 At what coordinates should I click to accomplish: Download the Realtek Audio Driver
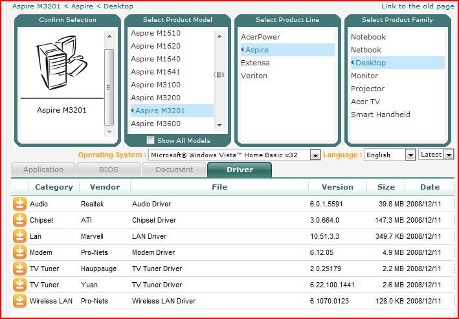tap(19, 204)
